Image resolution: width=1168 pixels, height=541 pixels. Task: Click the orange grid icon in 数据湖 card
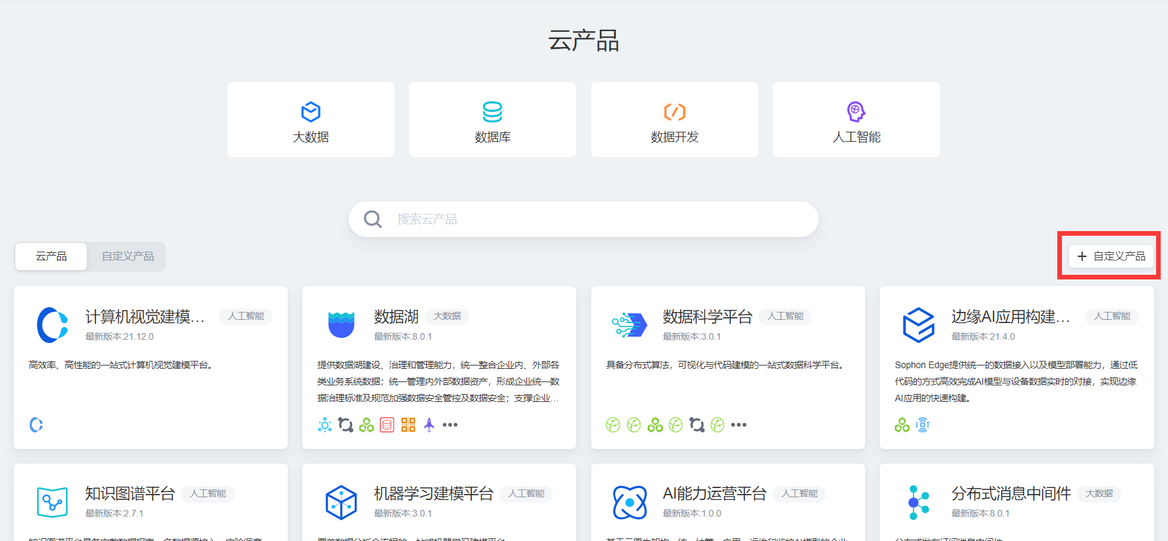pyautogui.click(x=408, y=425)
